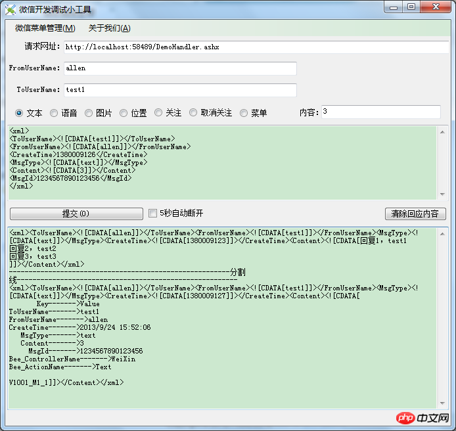Click the V1001_M1_1 line in response

[x=66, y=383]
